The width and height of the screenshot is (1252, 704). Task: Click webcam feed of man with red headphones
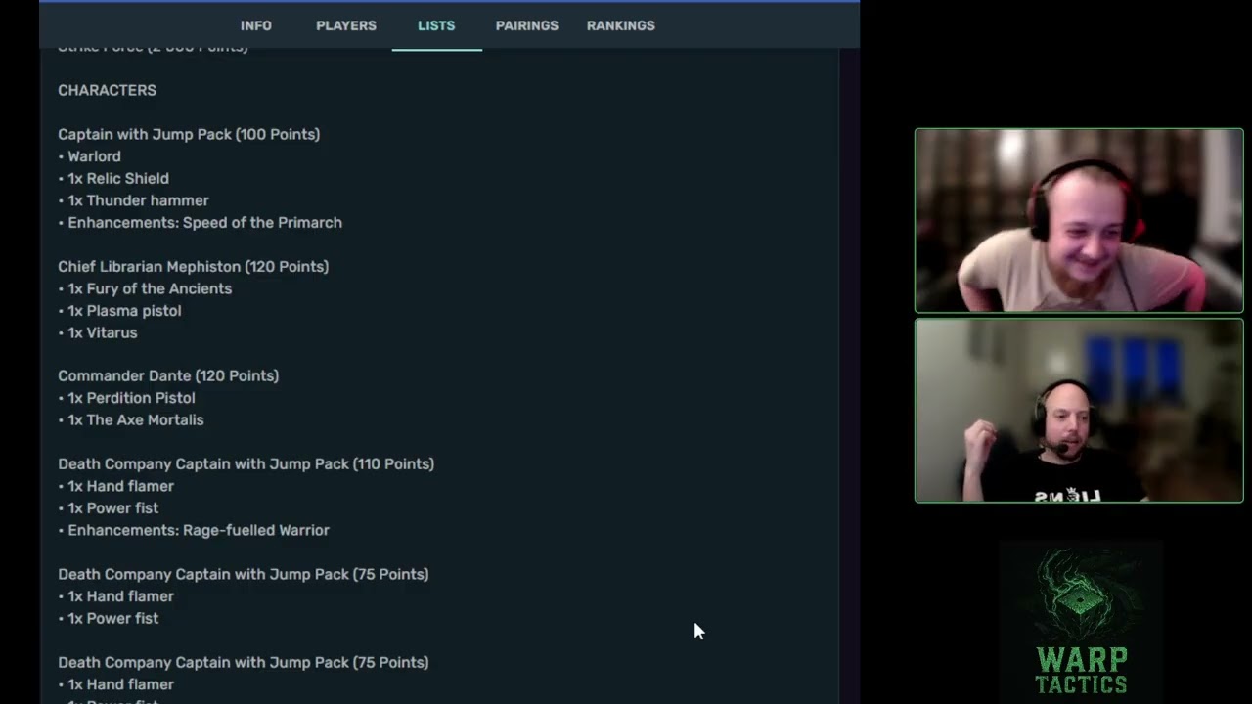1079,220
